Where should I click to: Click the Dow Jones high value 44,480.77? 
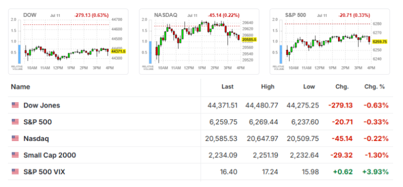[262, 106]
